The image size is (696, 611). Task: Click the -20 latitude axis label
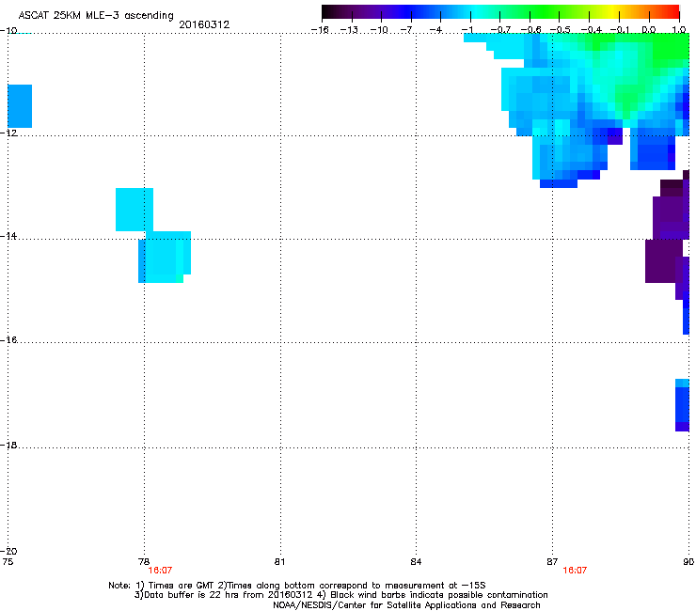point(8,551)
